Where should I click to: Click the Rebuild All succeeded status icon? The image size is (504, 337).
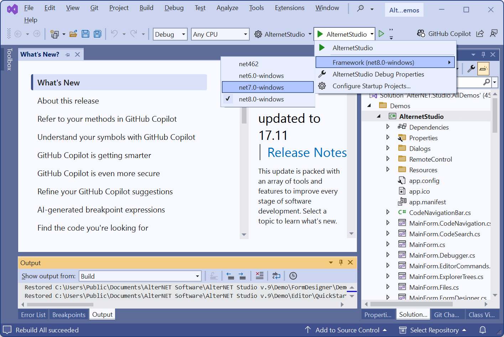(7, 330)
